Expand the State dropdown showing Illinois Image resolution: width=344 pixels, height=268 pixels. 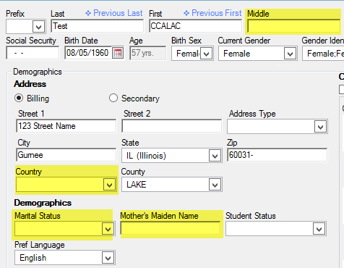coord(215,156)
